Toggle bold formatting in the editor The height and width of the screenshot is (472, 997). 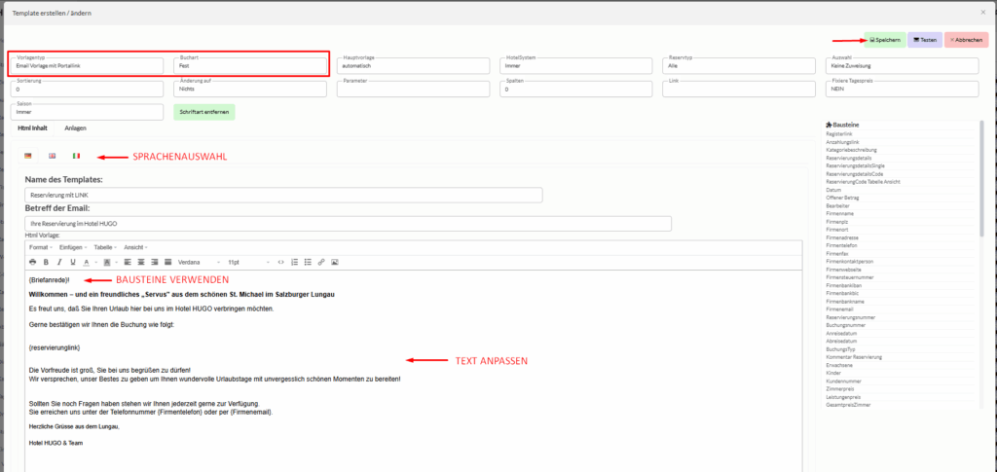[46, 262]
